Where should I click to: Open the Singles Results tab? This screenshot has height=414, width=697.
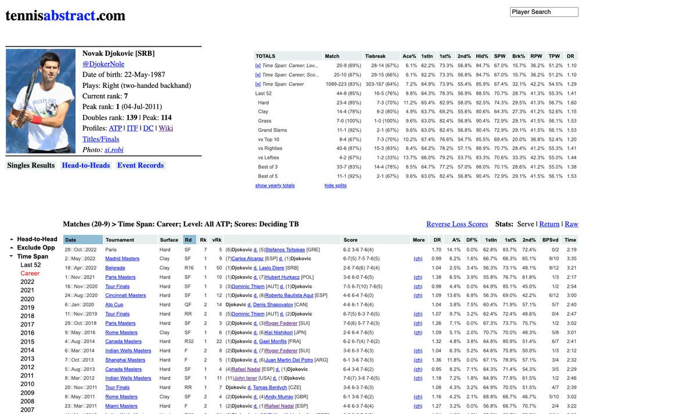coord(31,166)
